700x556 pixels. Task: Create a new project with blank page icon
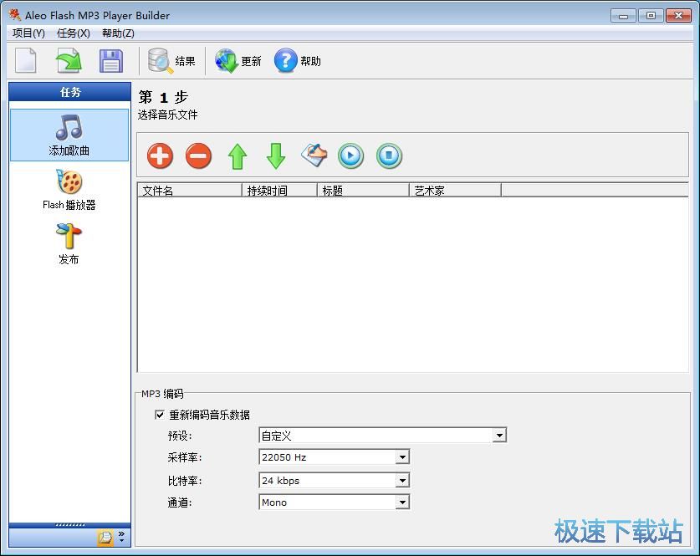pos(25,61)
